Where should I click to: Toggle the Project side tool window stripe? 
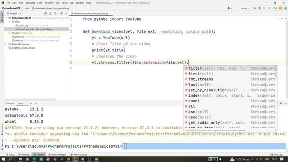click(2, 17)
